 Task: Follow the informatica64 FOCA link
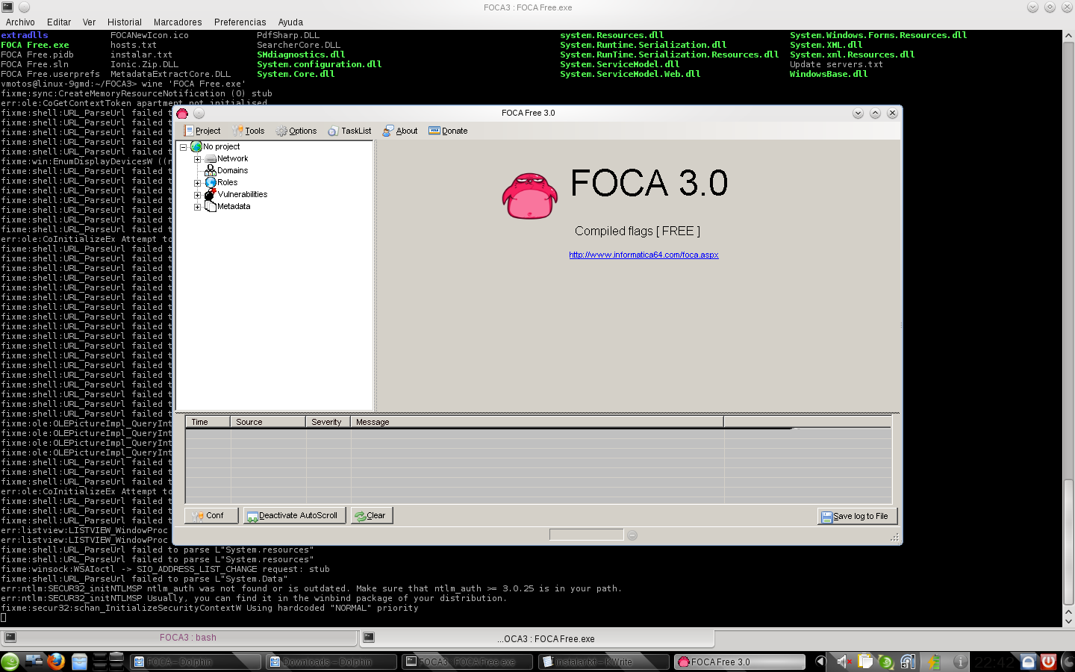coord(644,255)
